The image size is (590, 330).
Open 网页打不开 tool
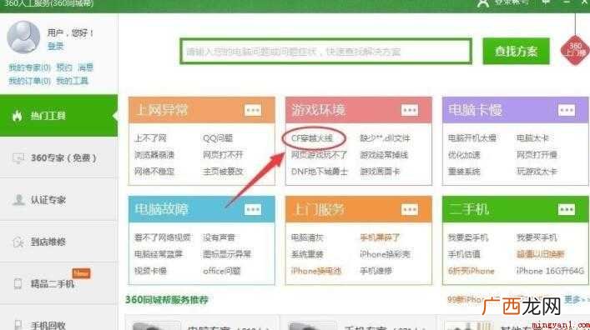223,155
